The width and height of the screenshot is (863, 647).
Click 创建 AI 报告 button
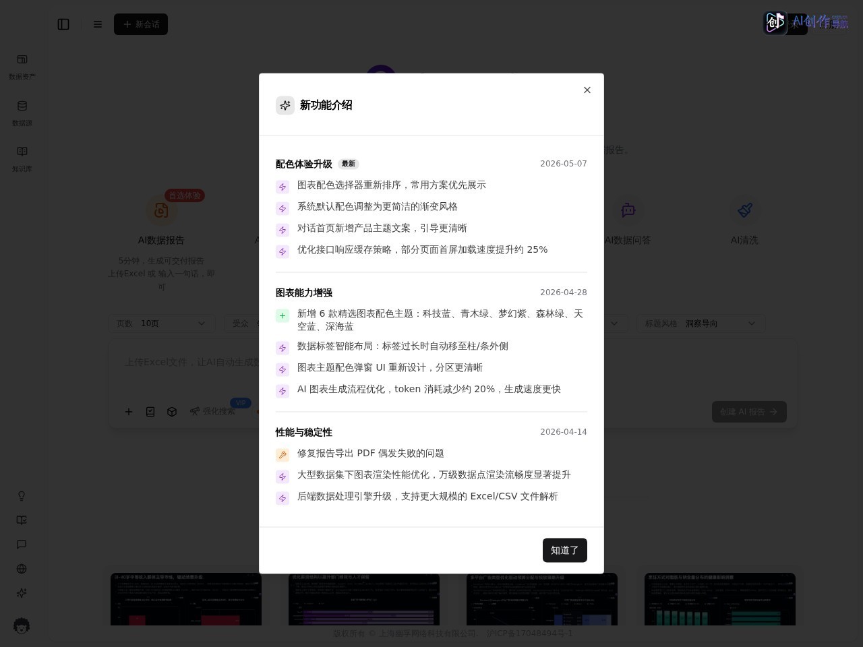749,412
